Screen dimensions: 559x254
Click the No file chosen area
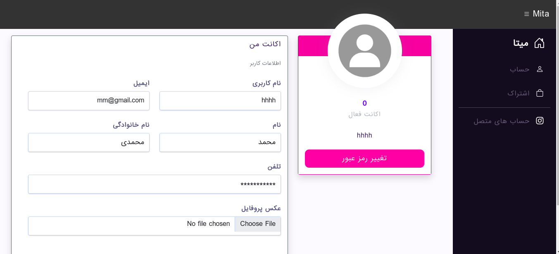click(208, 224)
